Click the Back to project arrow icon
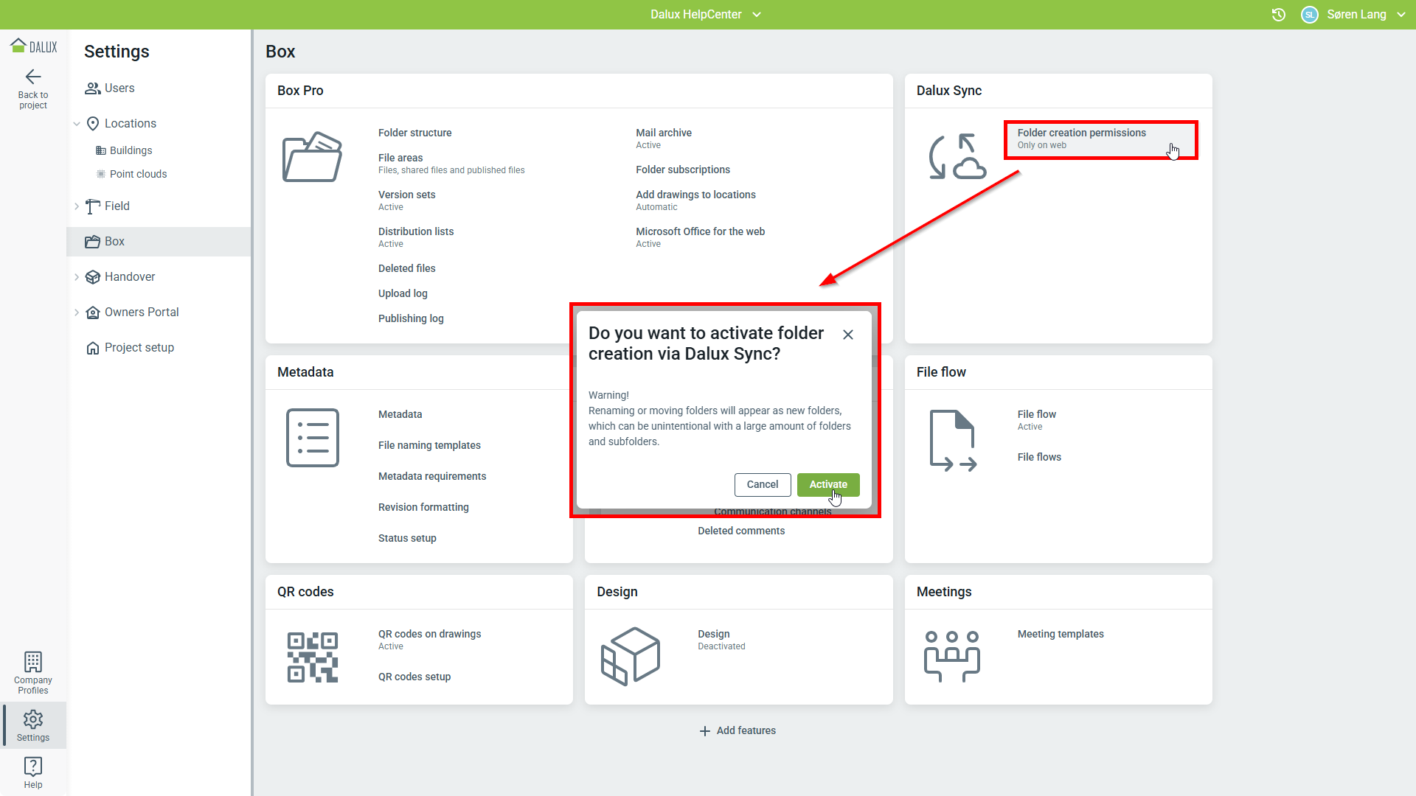 33,77
